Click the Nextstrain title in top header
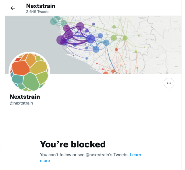185x170 pixels. click(x=40, y=6)
